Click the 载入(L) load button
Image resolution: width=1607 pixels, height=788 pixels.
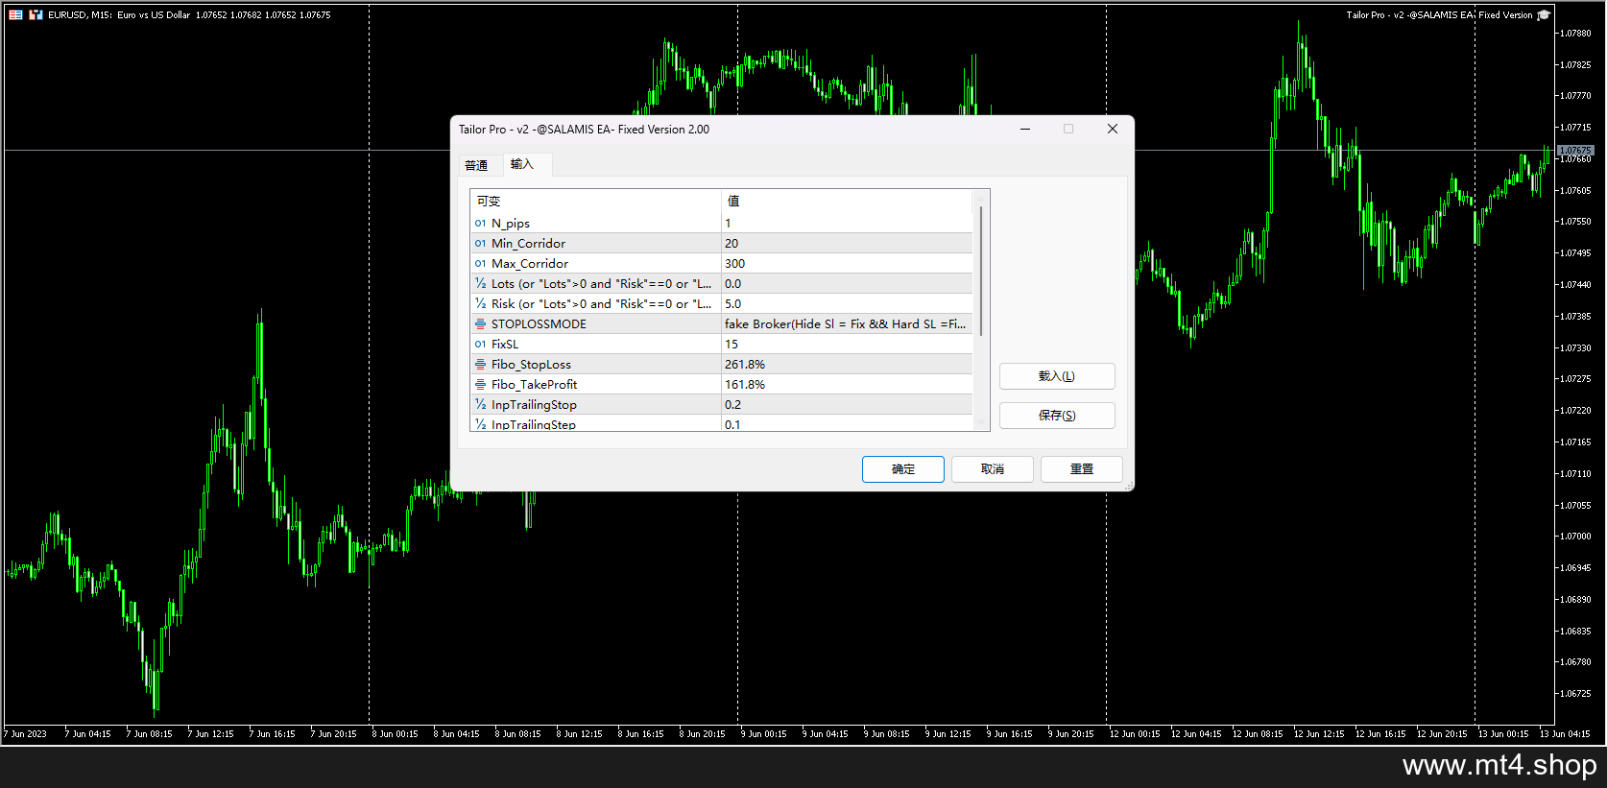pos(1057,376)
